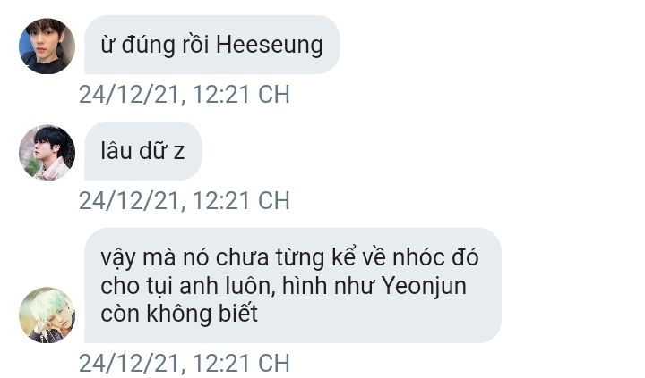Viewport: 645px width, 378px height.
Task: Tap the word 'ừ' starting the first message
Action: (x=107, y=46)
